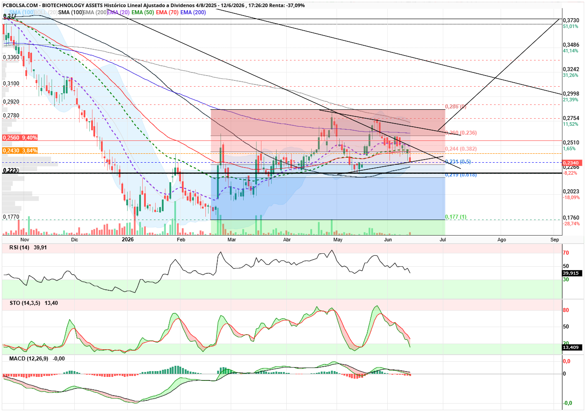Click the Abr month label on time axis

287,240
